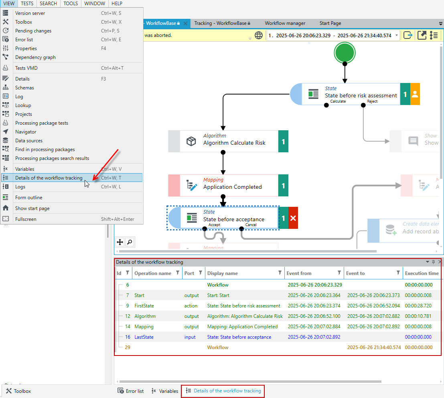Click the open-in-new-window icon in tracking toolbar
The image size is (444, 398).
click(422, 35)
